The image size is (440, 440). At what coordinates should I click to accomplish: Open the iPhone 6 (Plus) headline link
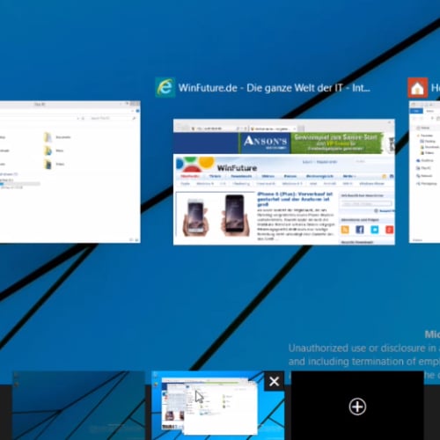coord(295,199)
